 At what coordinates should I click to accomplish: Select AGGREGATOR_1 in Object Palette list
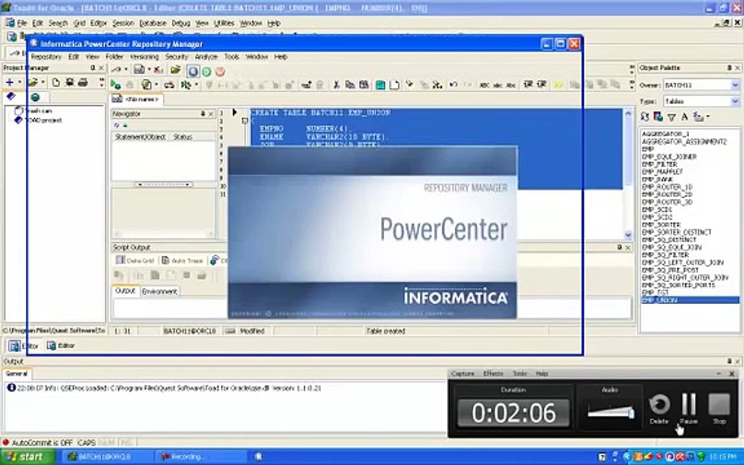click(x=665, y=134)
